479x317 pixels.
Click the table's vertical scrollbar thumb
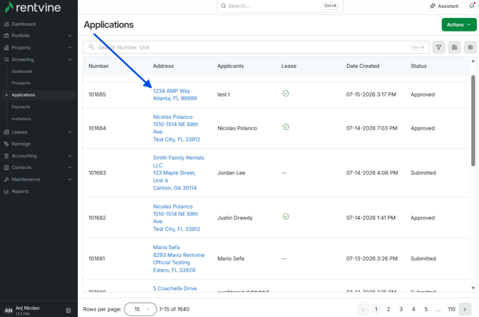point(473,120)
